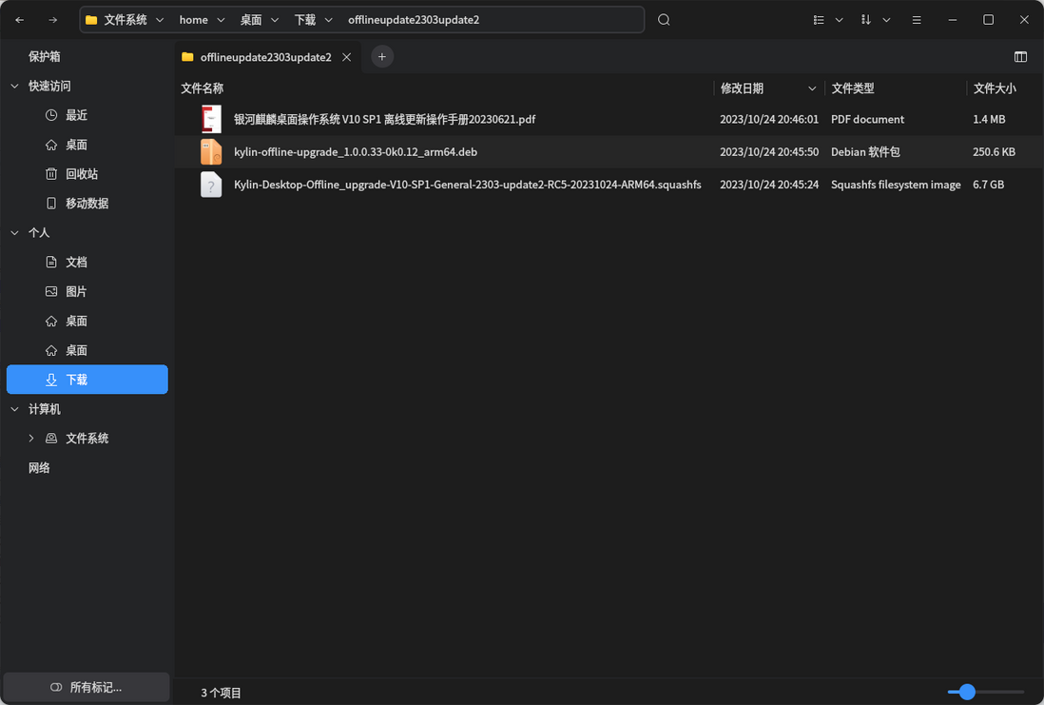Click the forward navigation arrow
Viewport: 1044px width, 705px height.
point(49,19)
